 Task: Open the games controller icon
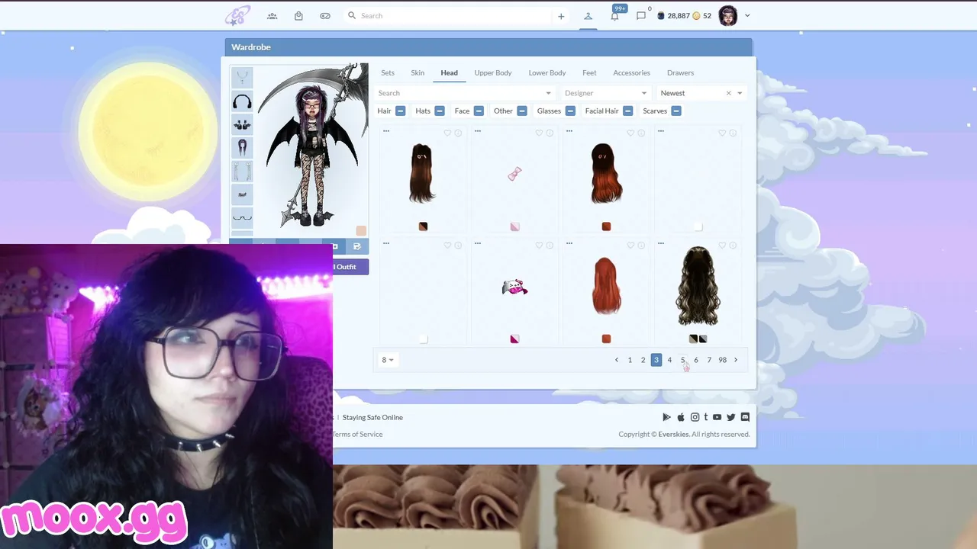pyautogui.click(x=325, y=16)
